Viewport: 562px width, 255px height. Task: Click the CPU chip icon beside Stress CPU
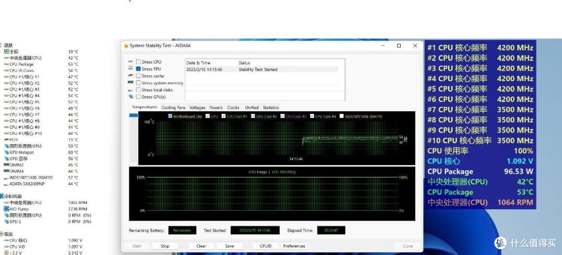point(131,62)
